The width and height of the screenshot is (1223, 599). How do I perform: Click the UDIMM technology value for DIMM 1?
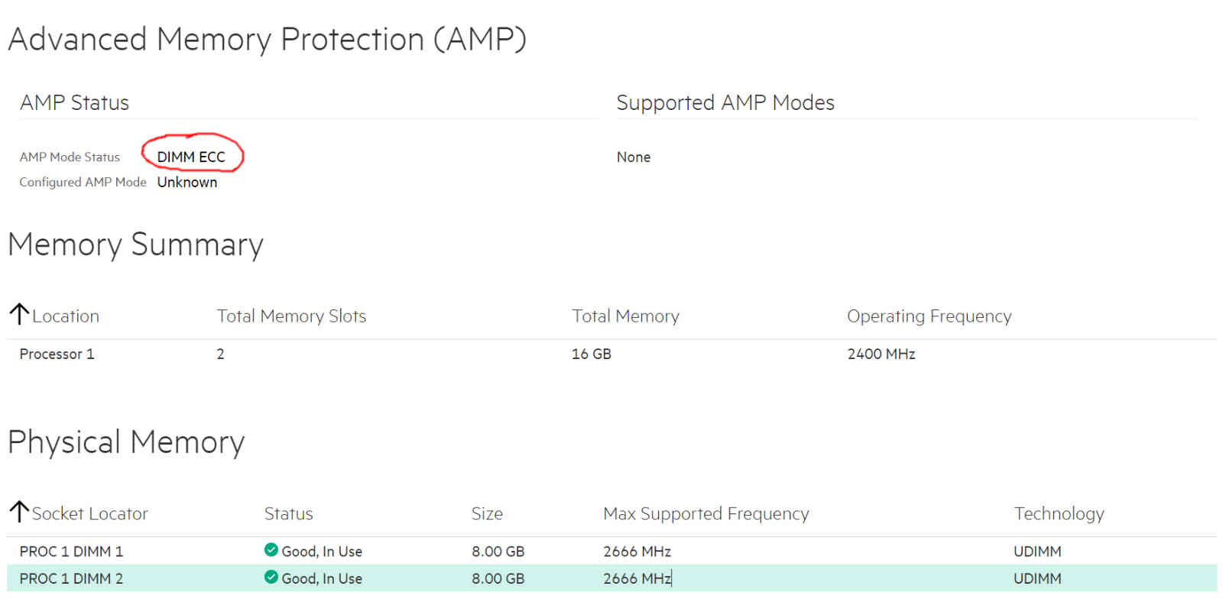(x=1037, y=552)
